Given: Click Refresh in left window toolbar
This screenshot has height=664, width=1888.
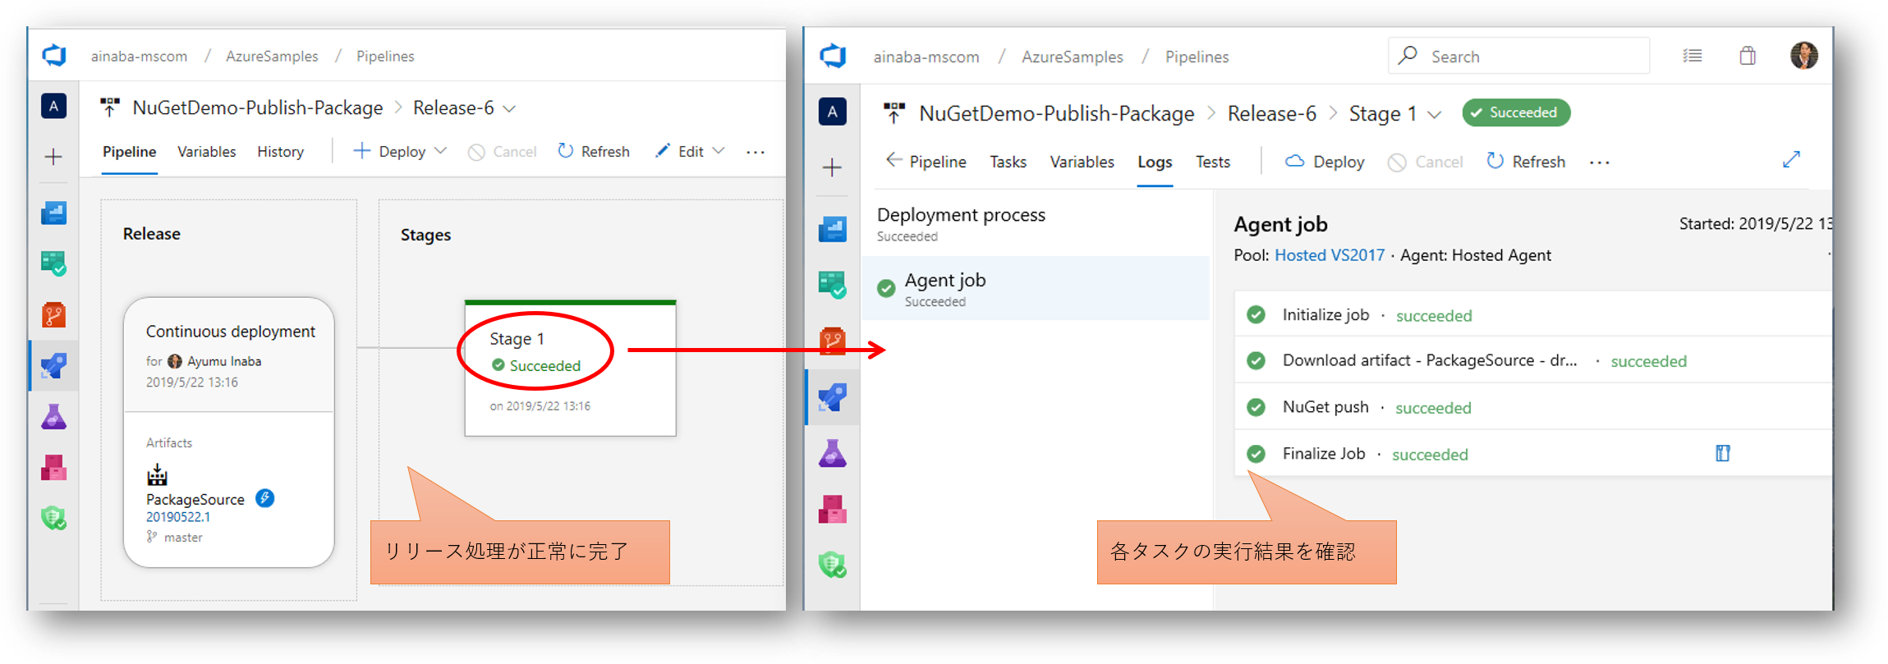Looking at the screenshot, I should tap(594, 151).
